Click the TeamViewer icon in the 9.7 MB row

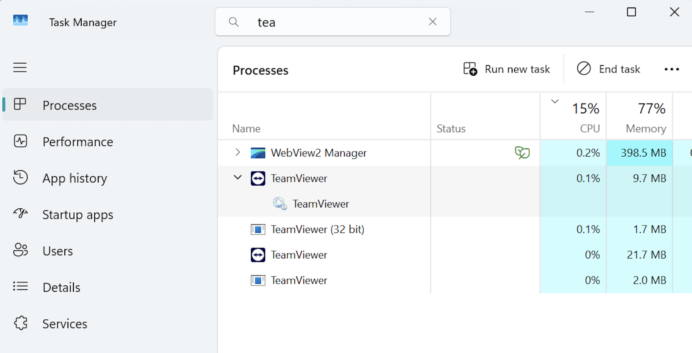click(258, 178)
